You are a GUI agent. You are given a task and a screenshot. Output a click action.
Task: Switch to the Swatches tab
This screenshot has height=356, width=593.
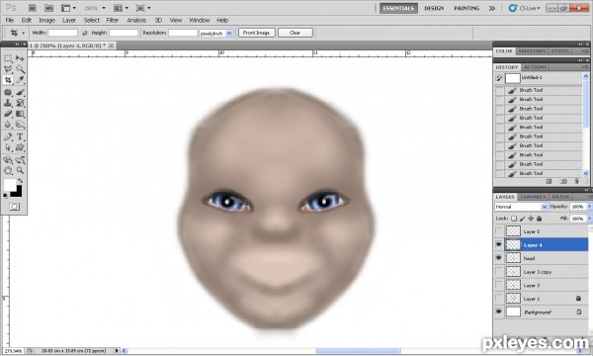(x=532, y=51)
